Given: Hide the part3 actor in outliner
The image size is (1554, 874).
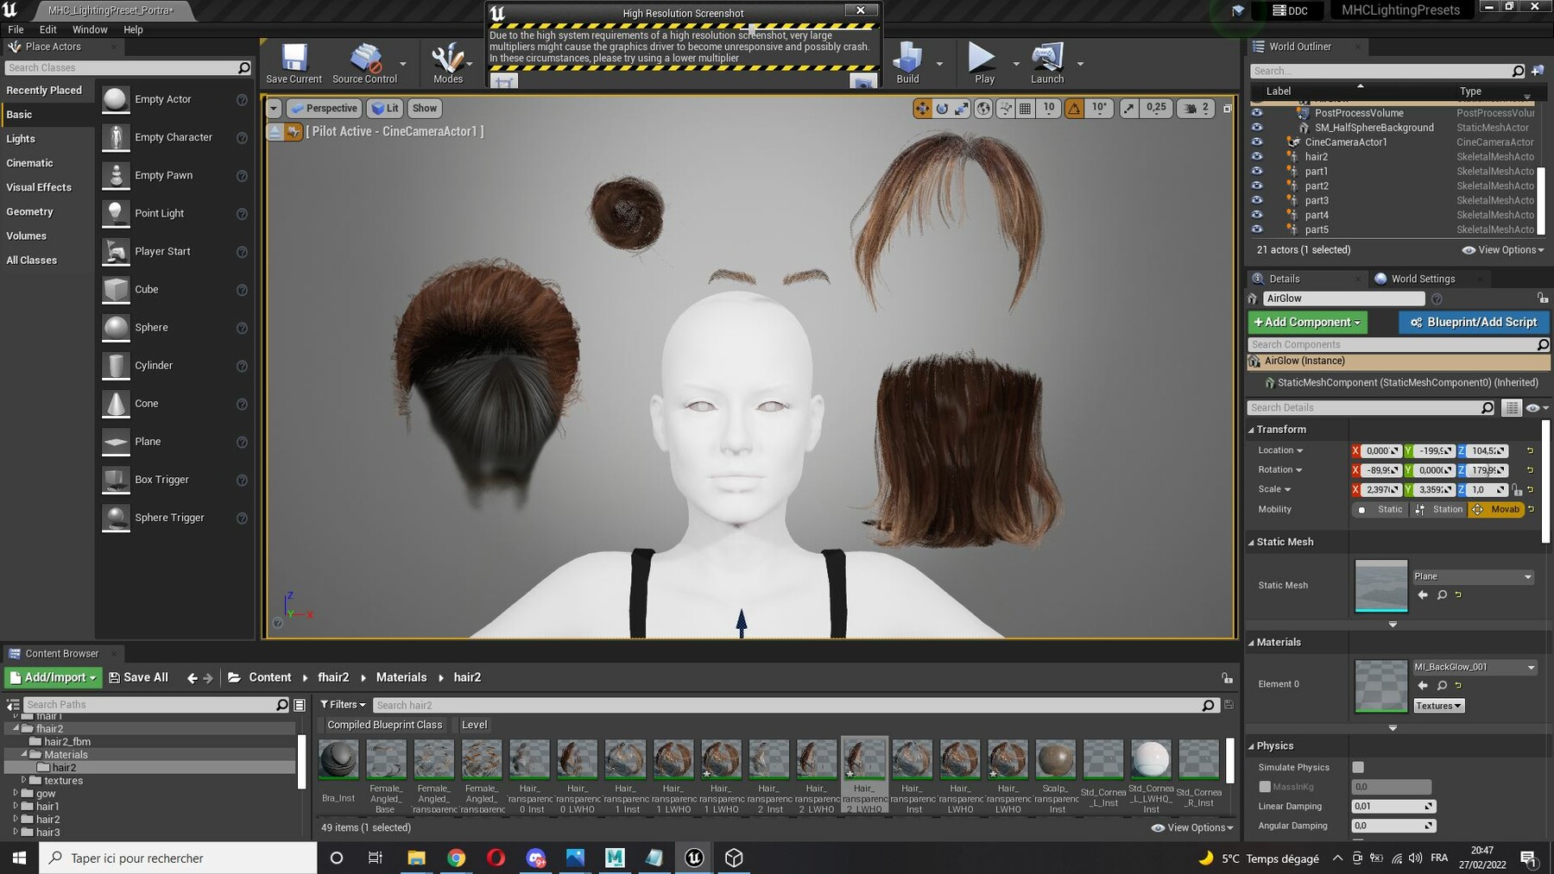Looking at the screenshot, I should (x=1257, y=200).
